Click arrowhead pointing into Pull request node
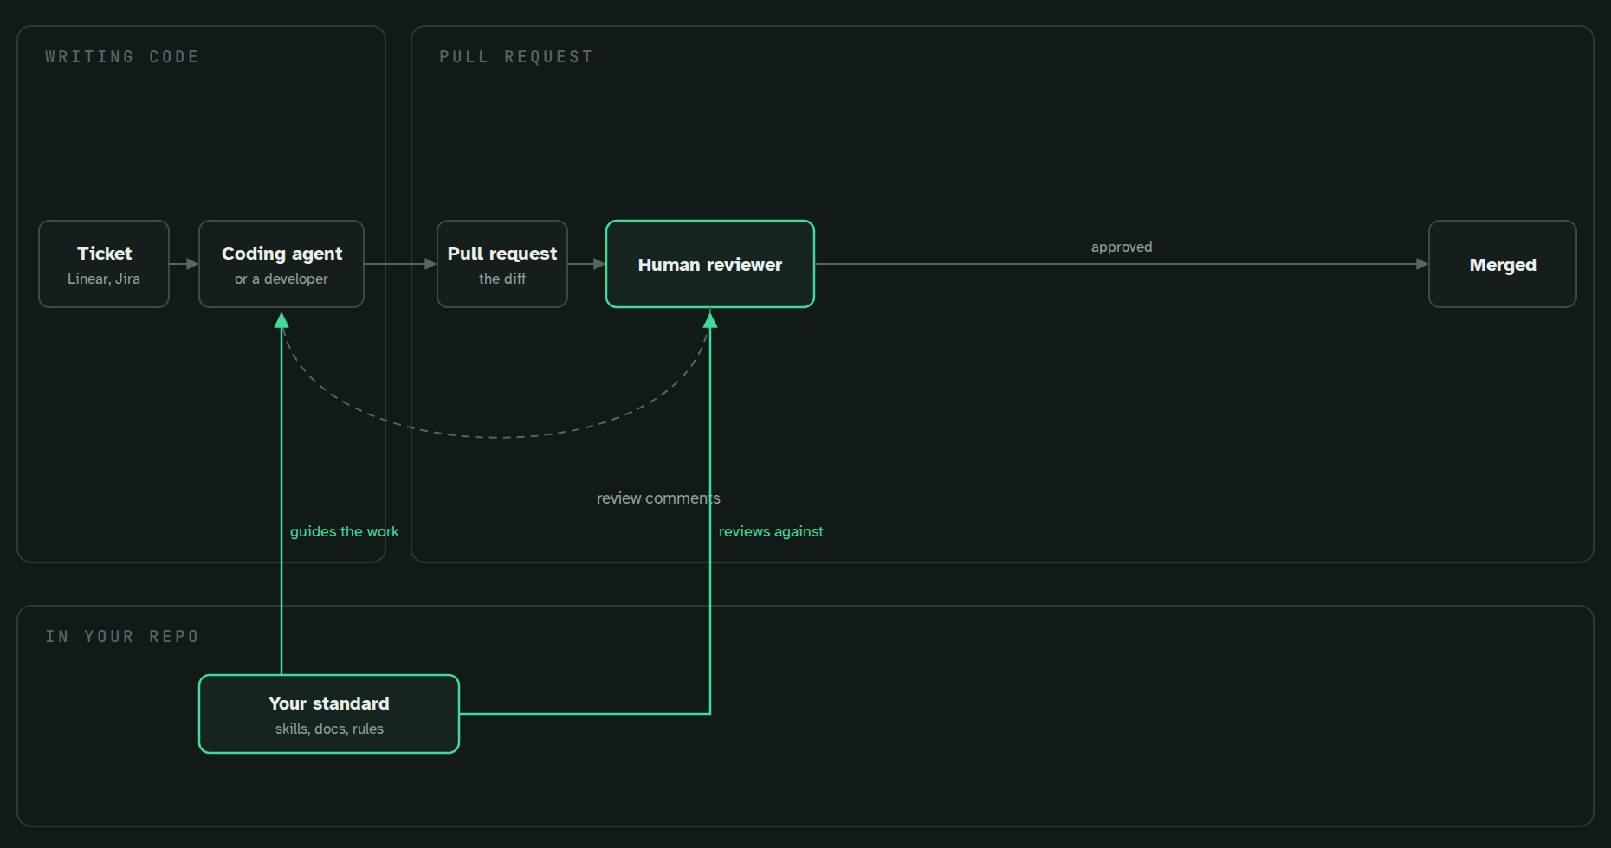Image resolution: width=1611 pixels, height=848 pixels. [x=430, y=264]
